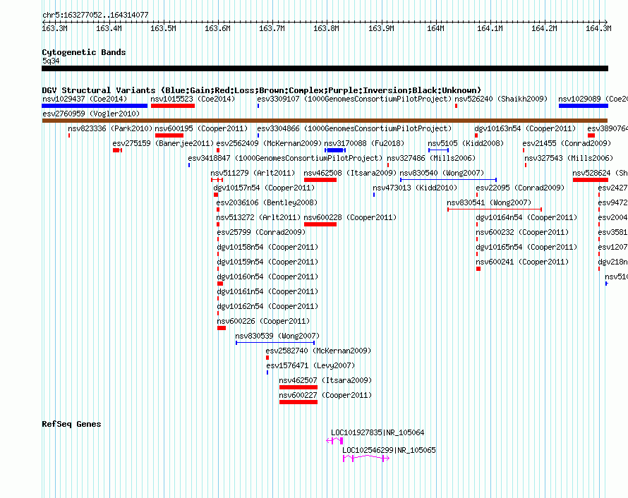Click the 163.8M ruler position marker
Image resolution: width=628 pixels, height=498 pixels.
(327, 28)
